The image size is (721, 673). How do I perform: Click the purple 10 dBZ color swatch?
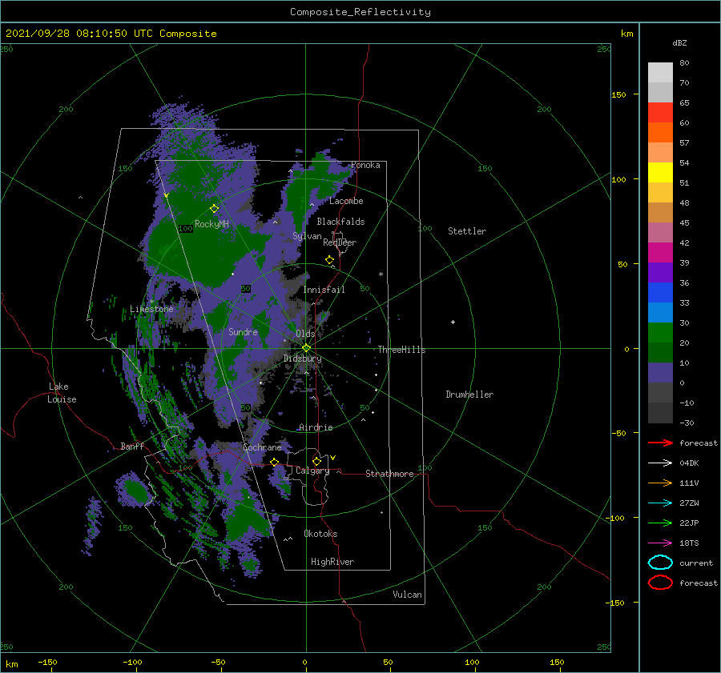[660, 372]
